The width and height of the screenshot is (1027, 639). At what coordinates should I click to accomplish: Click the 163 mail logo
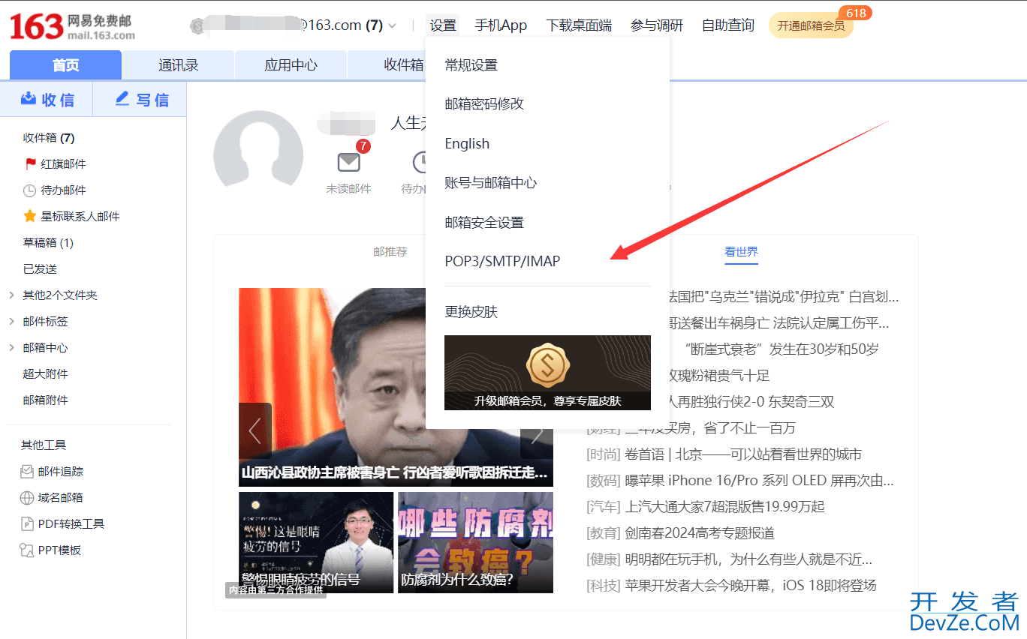click(72, 26)
